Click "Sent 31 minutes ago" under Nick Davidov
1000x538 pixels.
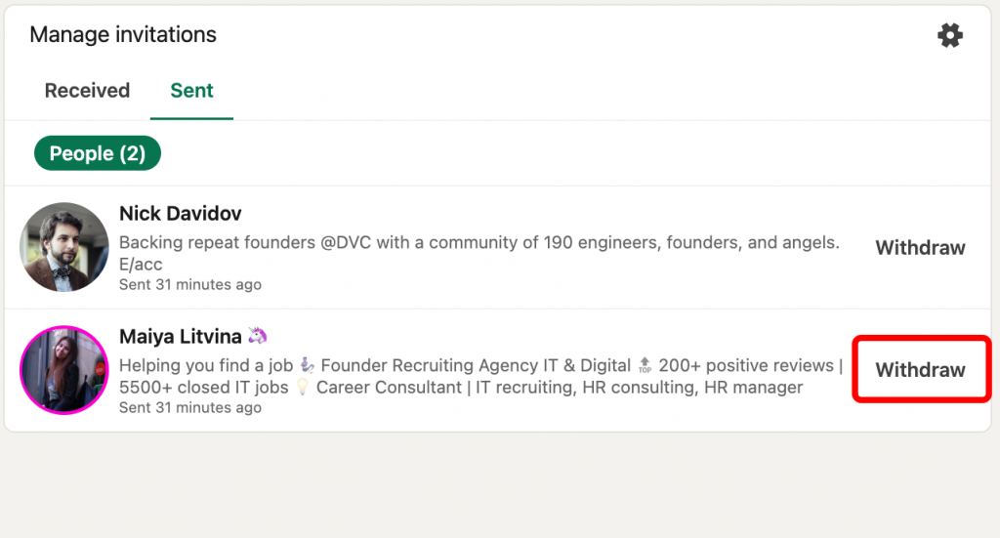(190, 285)
